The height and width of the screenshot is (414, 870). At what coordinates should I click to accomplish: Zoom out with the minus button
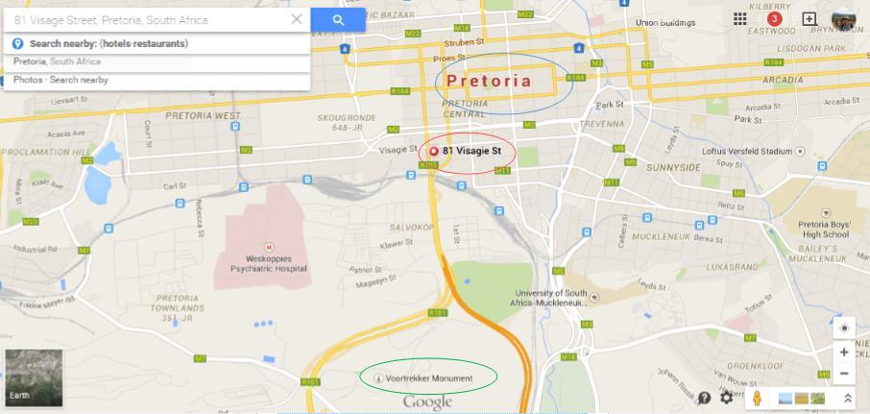click(x=844, y=374)
